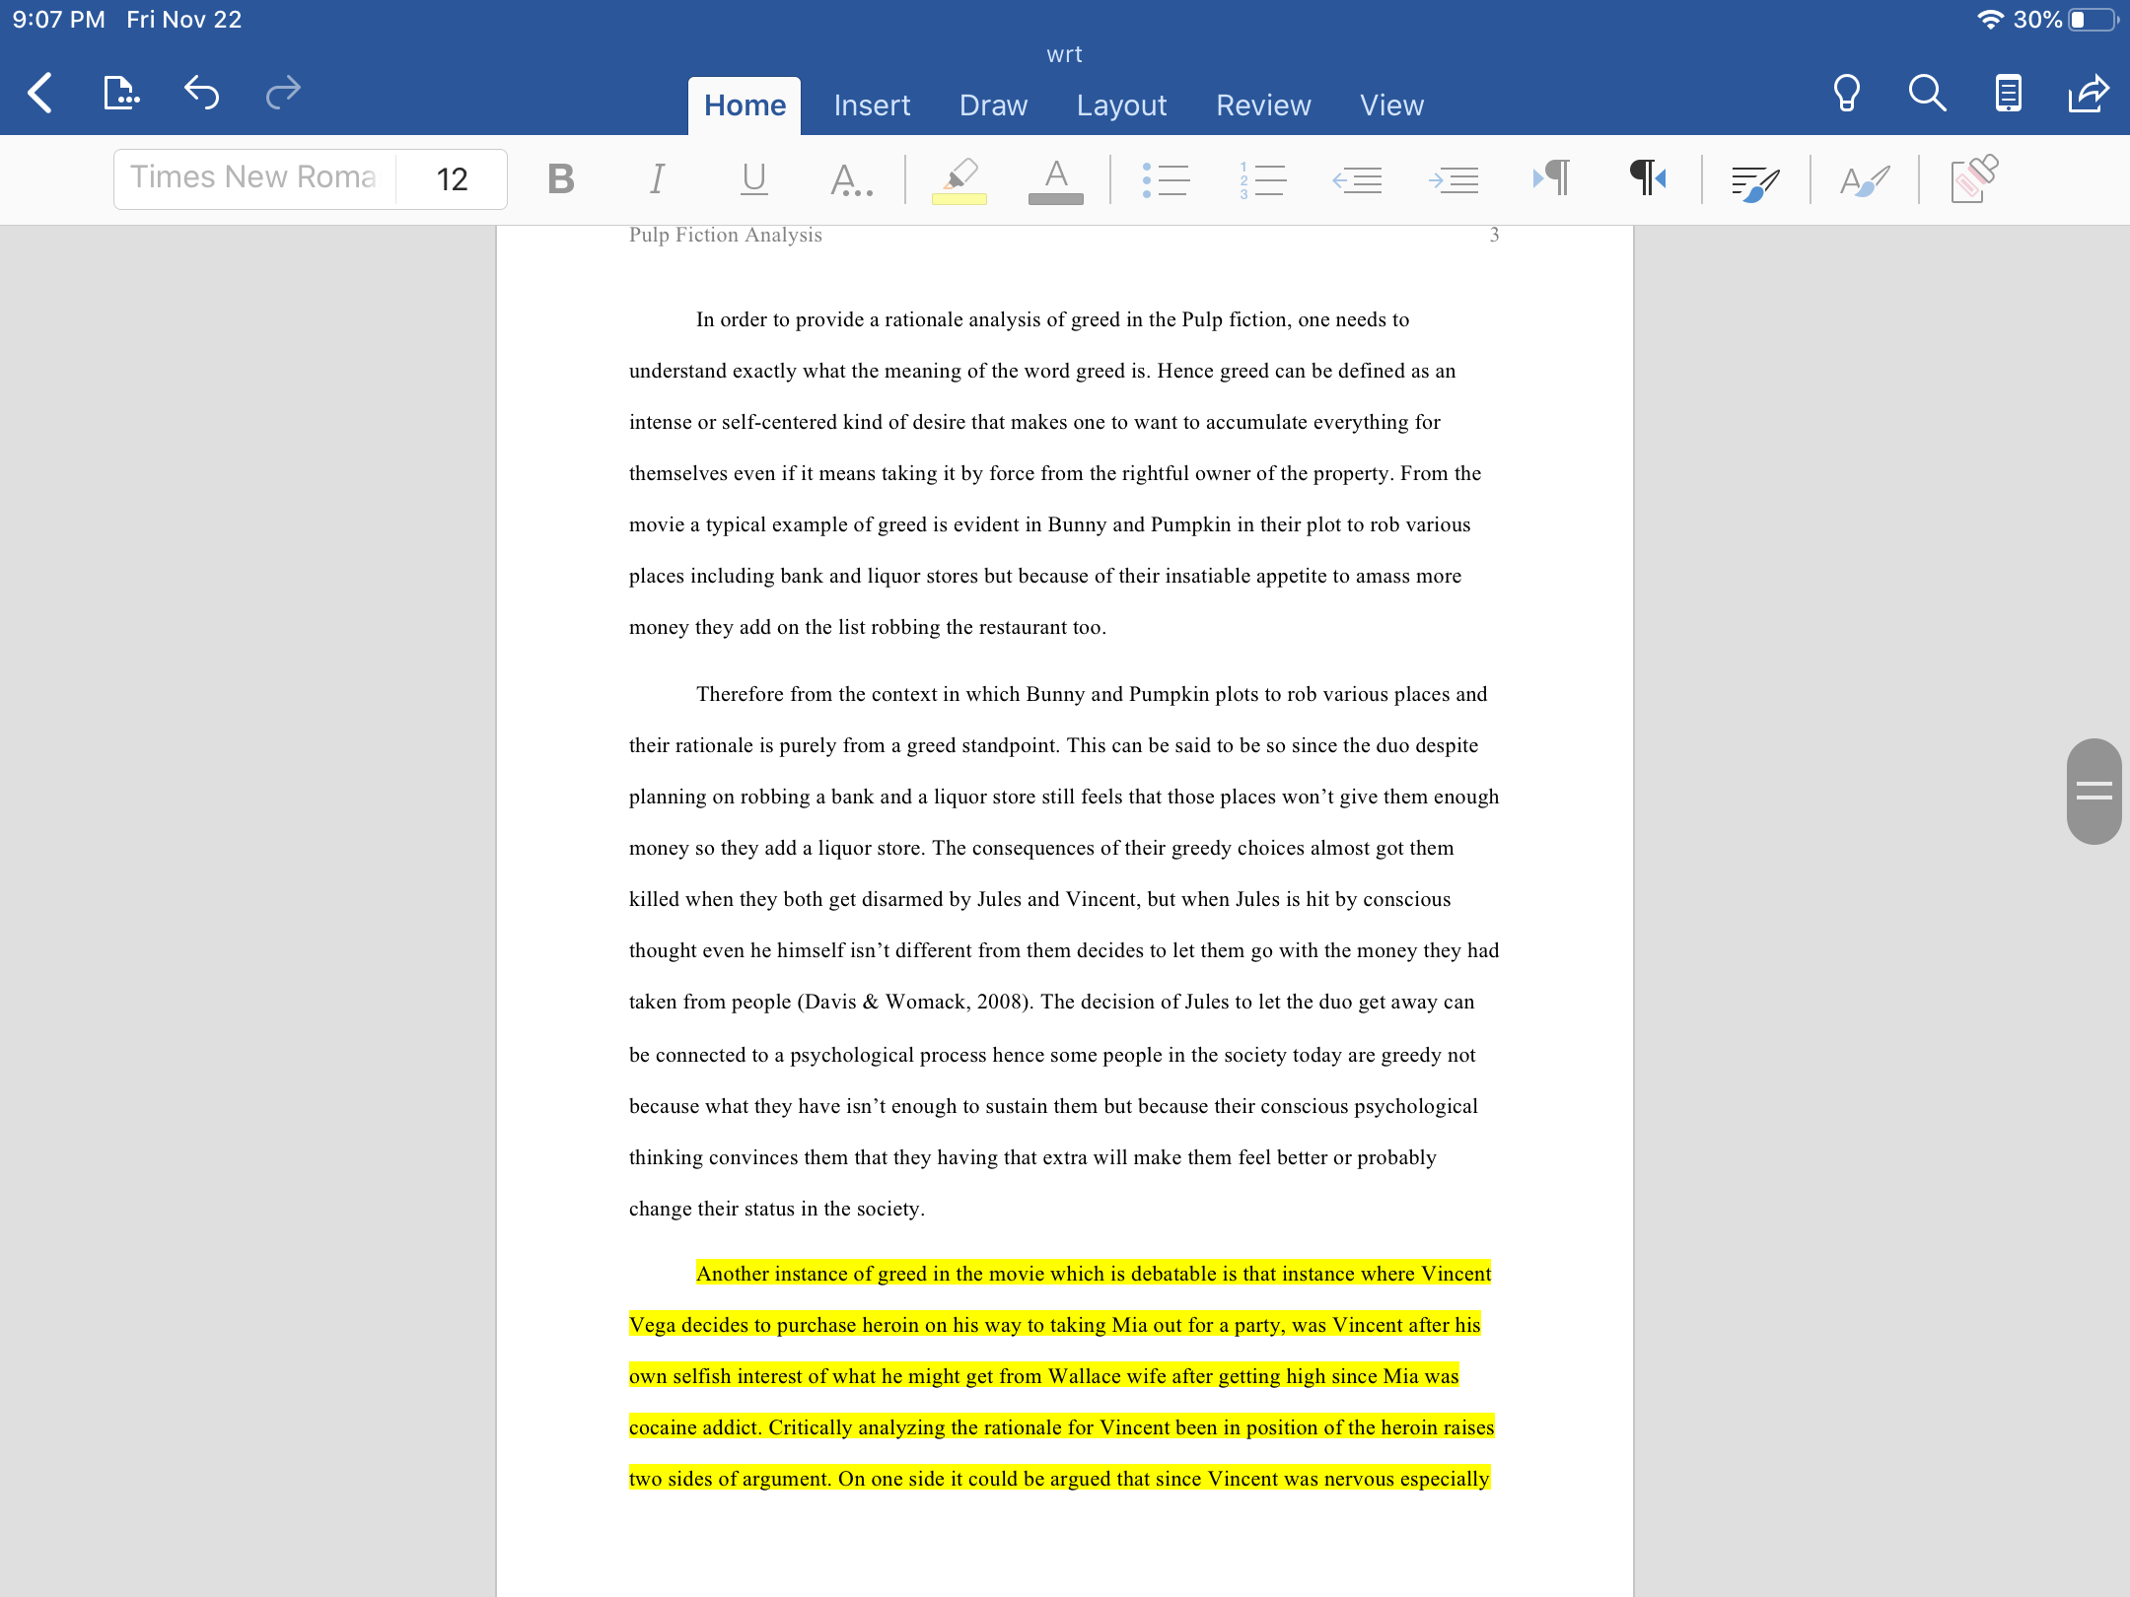Tap the 9:07 PM clock
This screenshot has height=1597, width=2130.
tap(58, 20)
